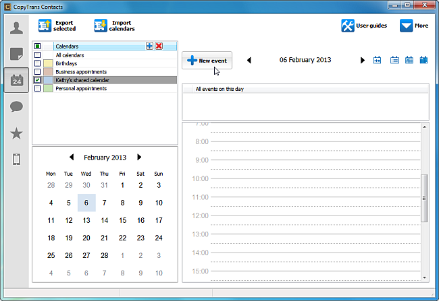Open the Notes section in sidebar
439x301 pixels.
(x=16, y=54)
